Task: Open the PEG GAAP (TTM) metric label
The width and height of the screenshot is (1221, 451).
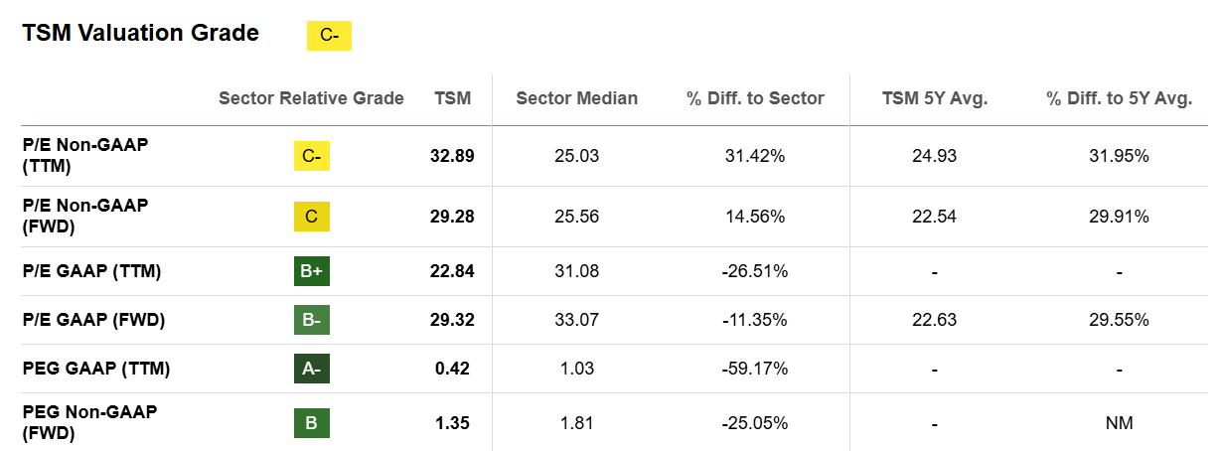Action: pos(96,369)
